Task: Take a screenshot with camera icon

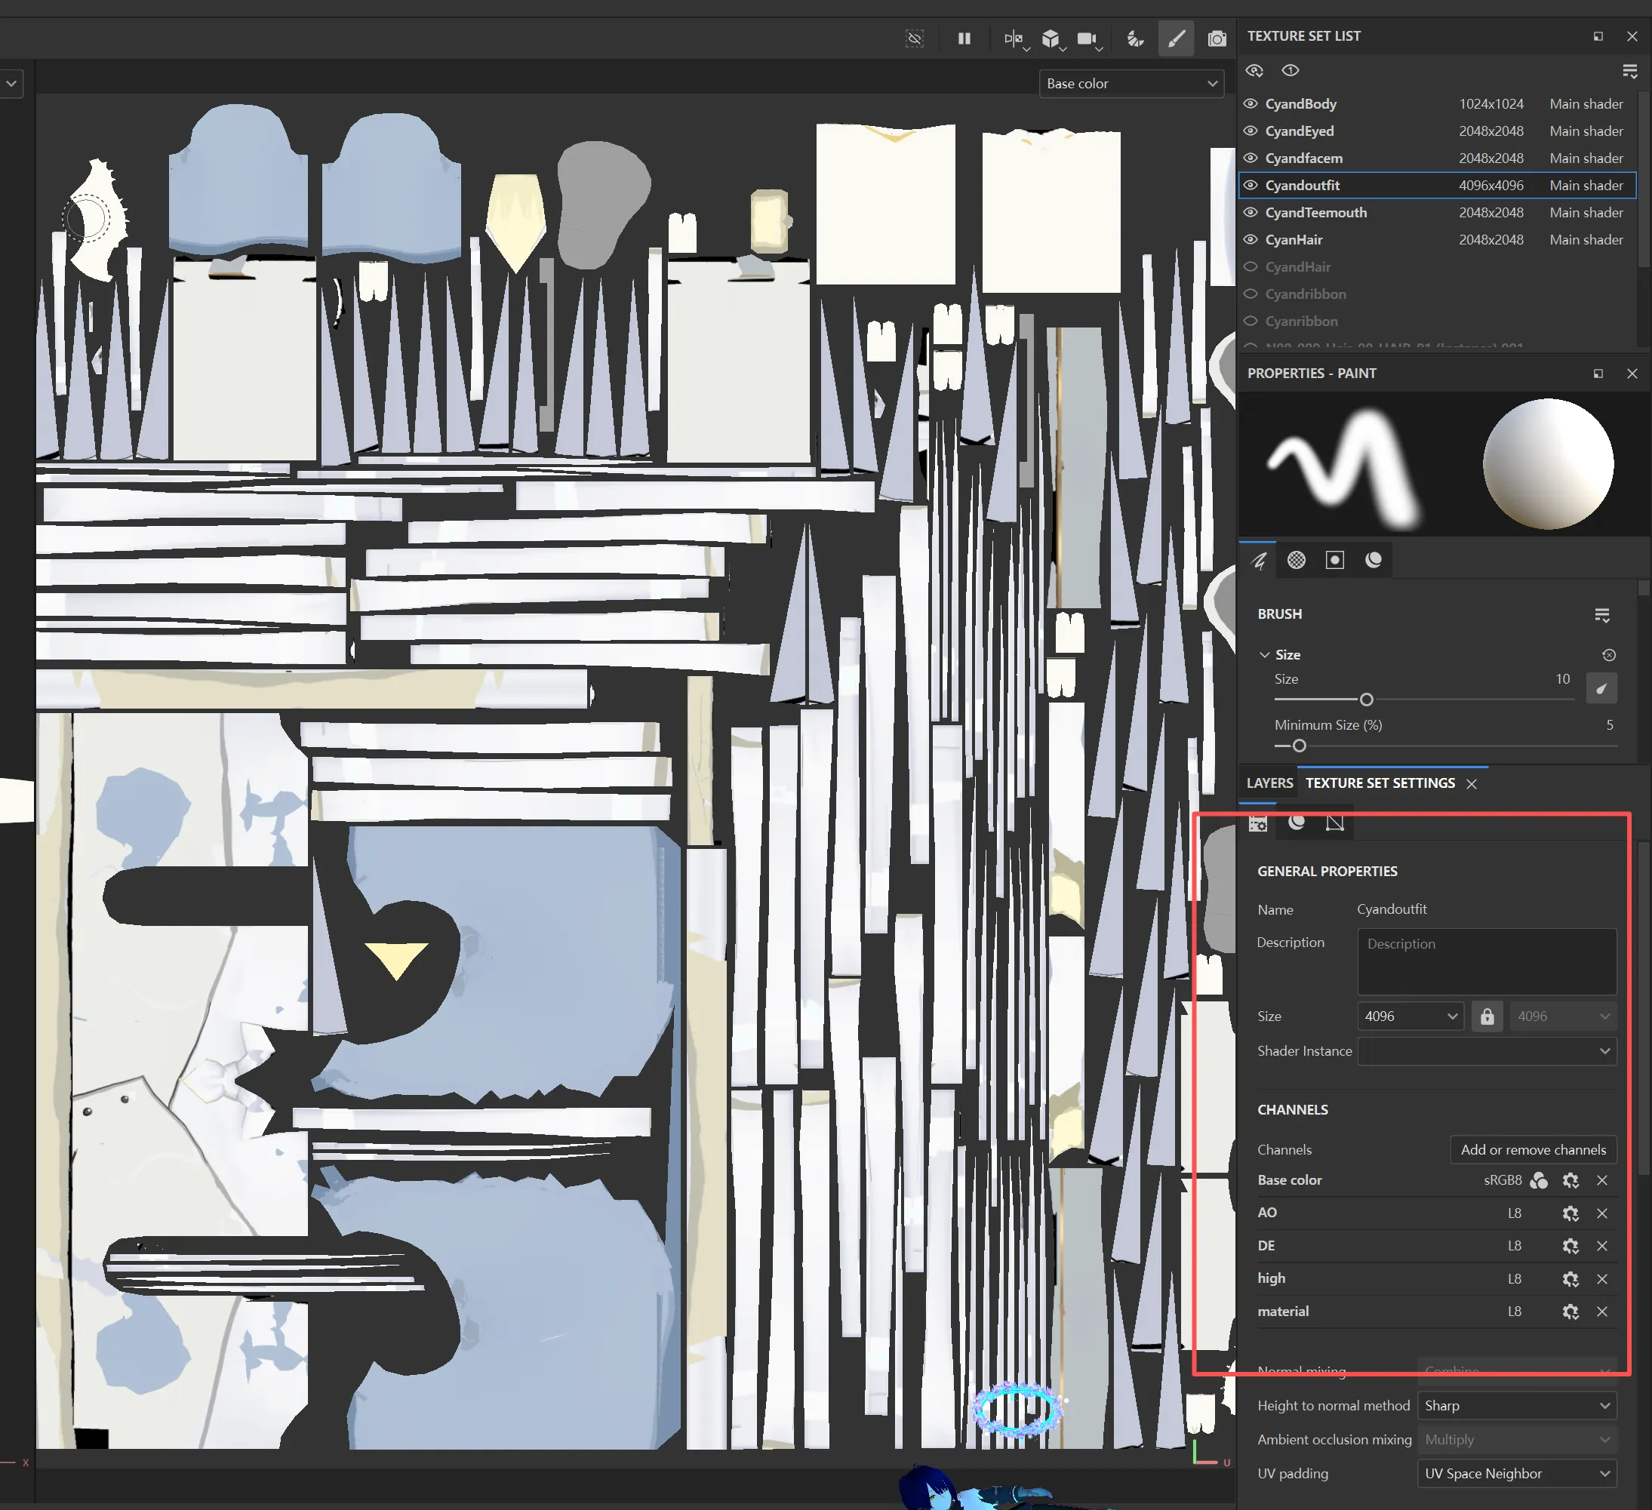Action: tap(1217, 38)
